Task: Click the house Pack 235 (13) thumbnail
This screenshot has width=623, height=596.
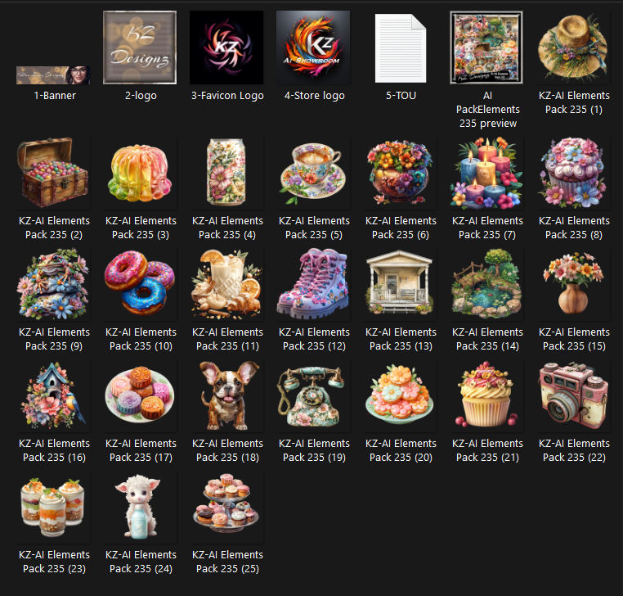Action: click(400, 283)
